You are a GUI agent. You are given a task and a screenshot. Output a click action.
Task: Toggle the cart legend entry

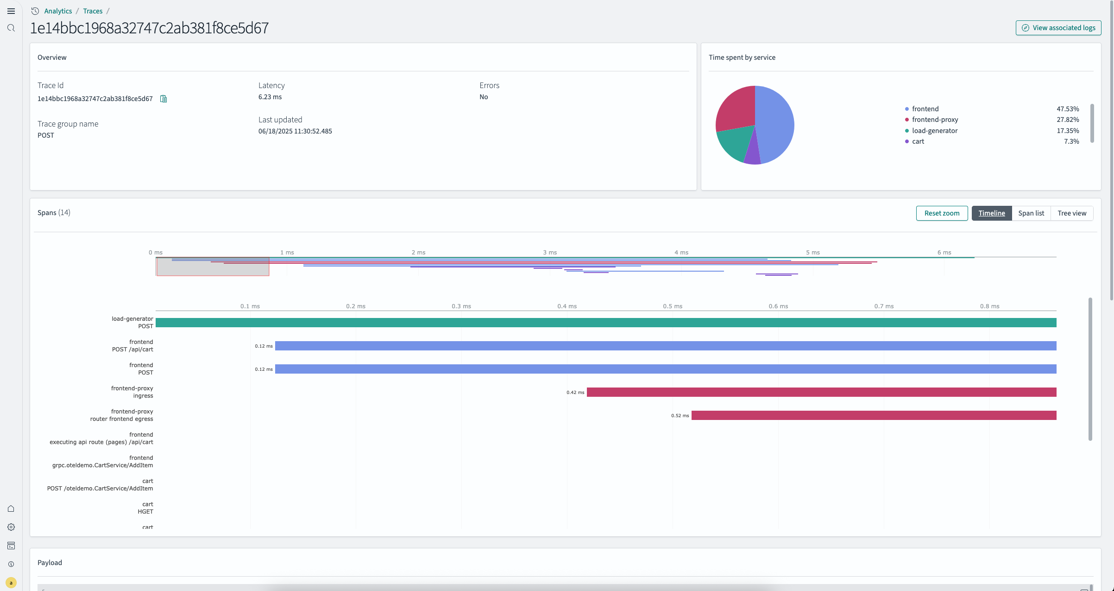click(918, 141)
